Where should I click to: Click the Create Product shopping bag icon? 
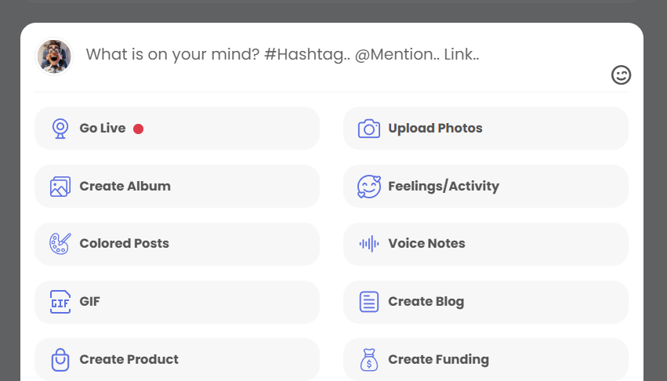(x=60, y=360)
